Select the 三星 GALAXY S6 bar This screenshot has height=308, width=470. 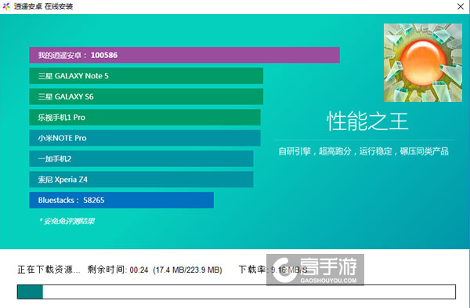(146, 96)
